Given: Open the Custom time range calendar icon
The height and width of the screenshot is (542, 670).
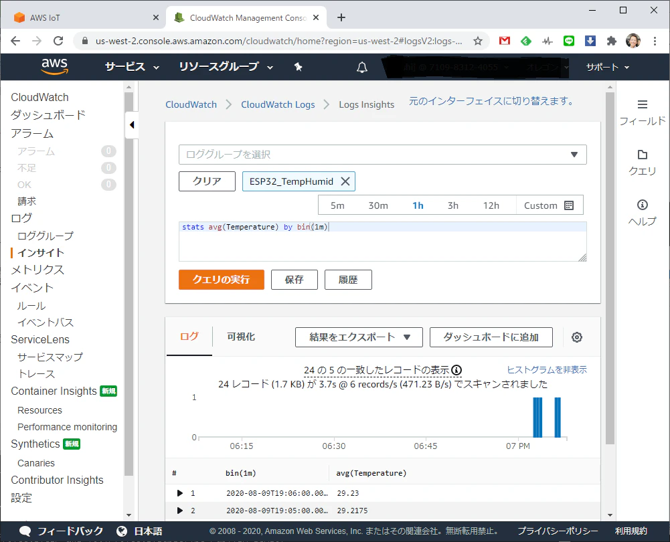Looking at the screenshot, I should (x=569, y=205).
